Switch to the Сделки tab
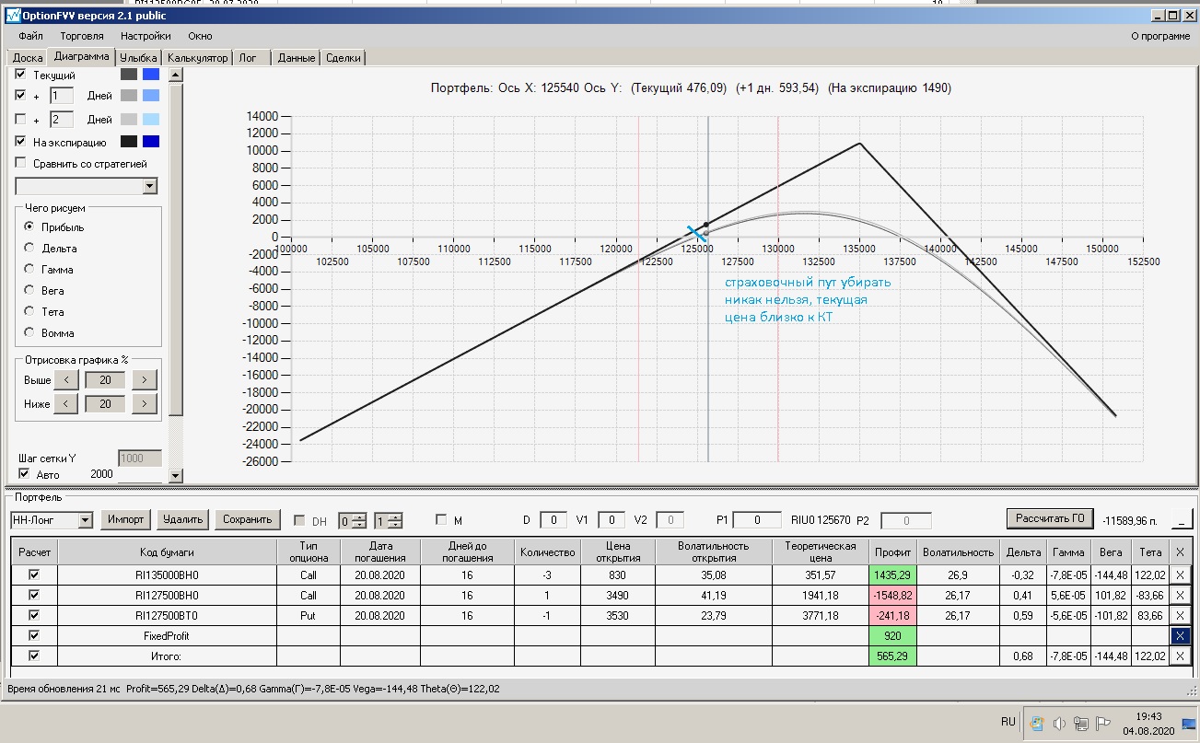 tap(344, 58)
